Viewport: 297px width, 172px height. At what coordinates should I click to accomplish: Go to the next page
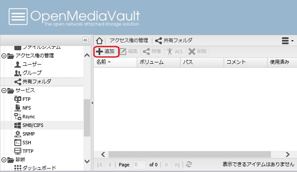(167, 165)
